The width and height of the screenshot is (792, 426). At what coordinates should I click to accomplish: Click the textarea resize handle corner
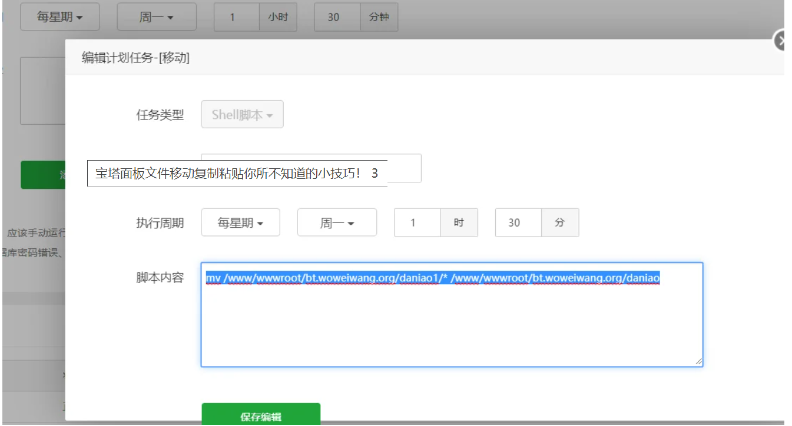(698, 362)
